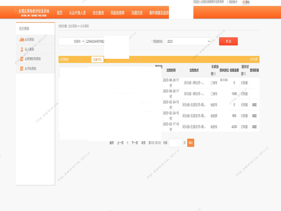
Task: Click the 1090 amount cell
Action: (x=234, y=94)
